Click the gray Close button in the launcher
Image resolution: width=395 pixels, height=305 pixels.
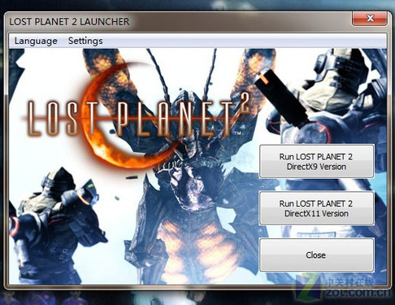pos(317,255)
